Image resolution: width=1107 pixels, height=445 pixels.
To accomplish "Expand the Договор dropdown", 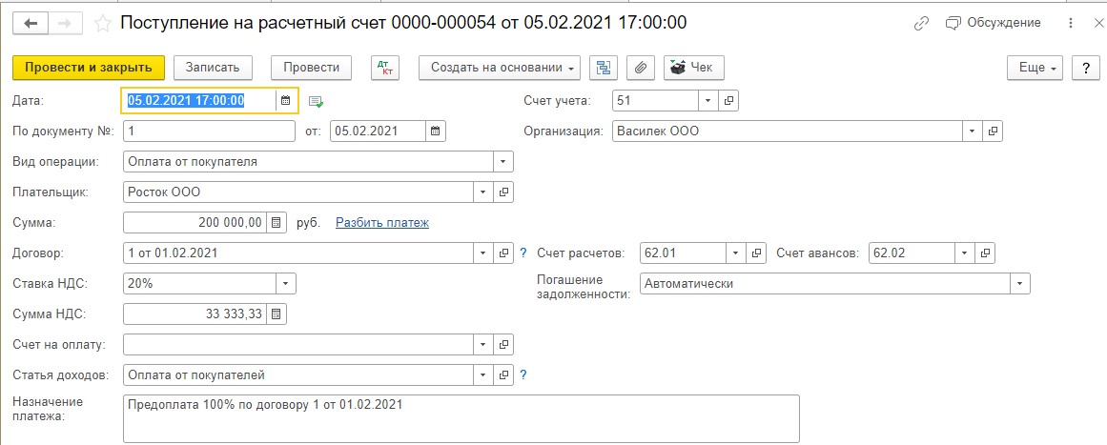I will [x=483, y=253].
